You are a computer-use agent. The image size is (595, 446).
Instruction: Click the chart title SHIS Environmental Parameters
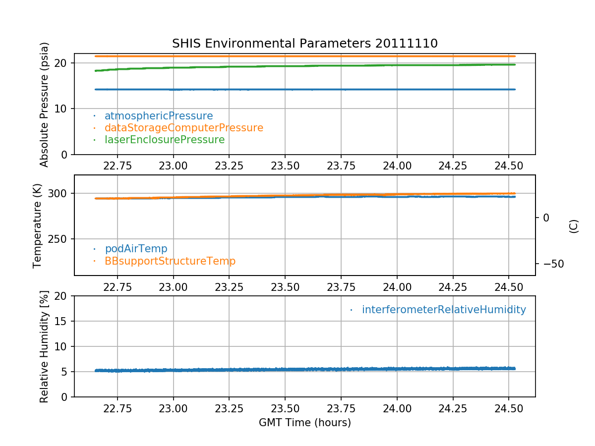[304, 44]
